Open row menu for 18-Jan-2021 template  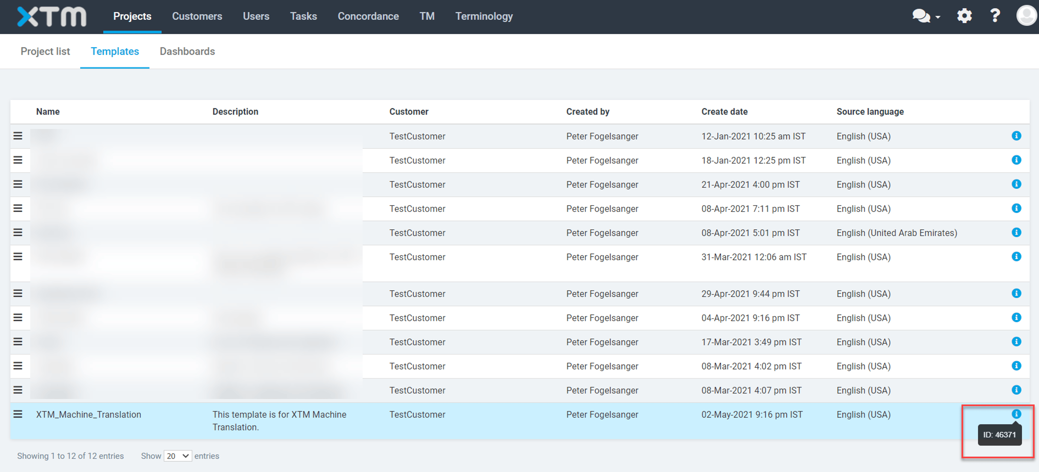(18, 160)
